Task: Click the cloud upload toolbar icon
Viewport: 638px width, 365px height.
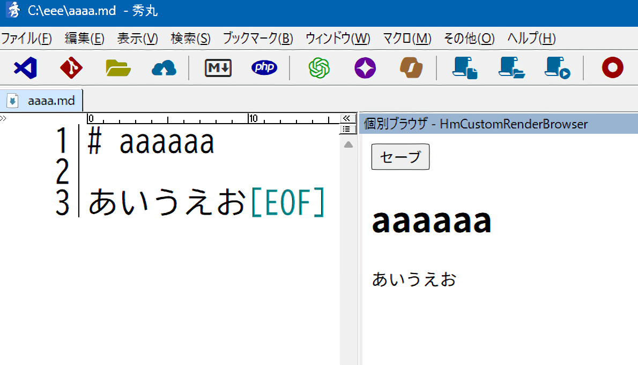Action: pyautogui.click(x=164, y=68)
